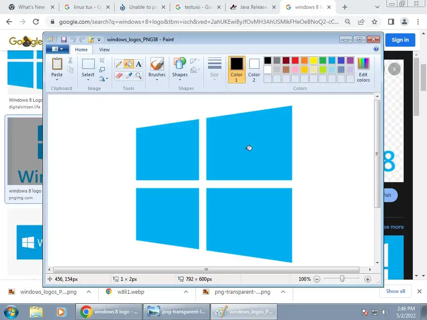The height and width of the screenshot is (320, 427).
Task: Select the Magnifier tool in Paint
Action: click(x=138, y=75)
